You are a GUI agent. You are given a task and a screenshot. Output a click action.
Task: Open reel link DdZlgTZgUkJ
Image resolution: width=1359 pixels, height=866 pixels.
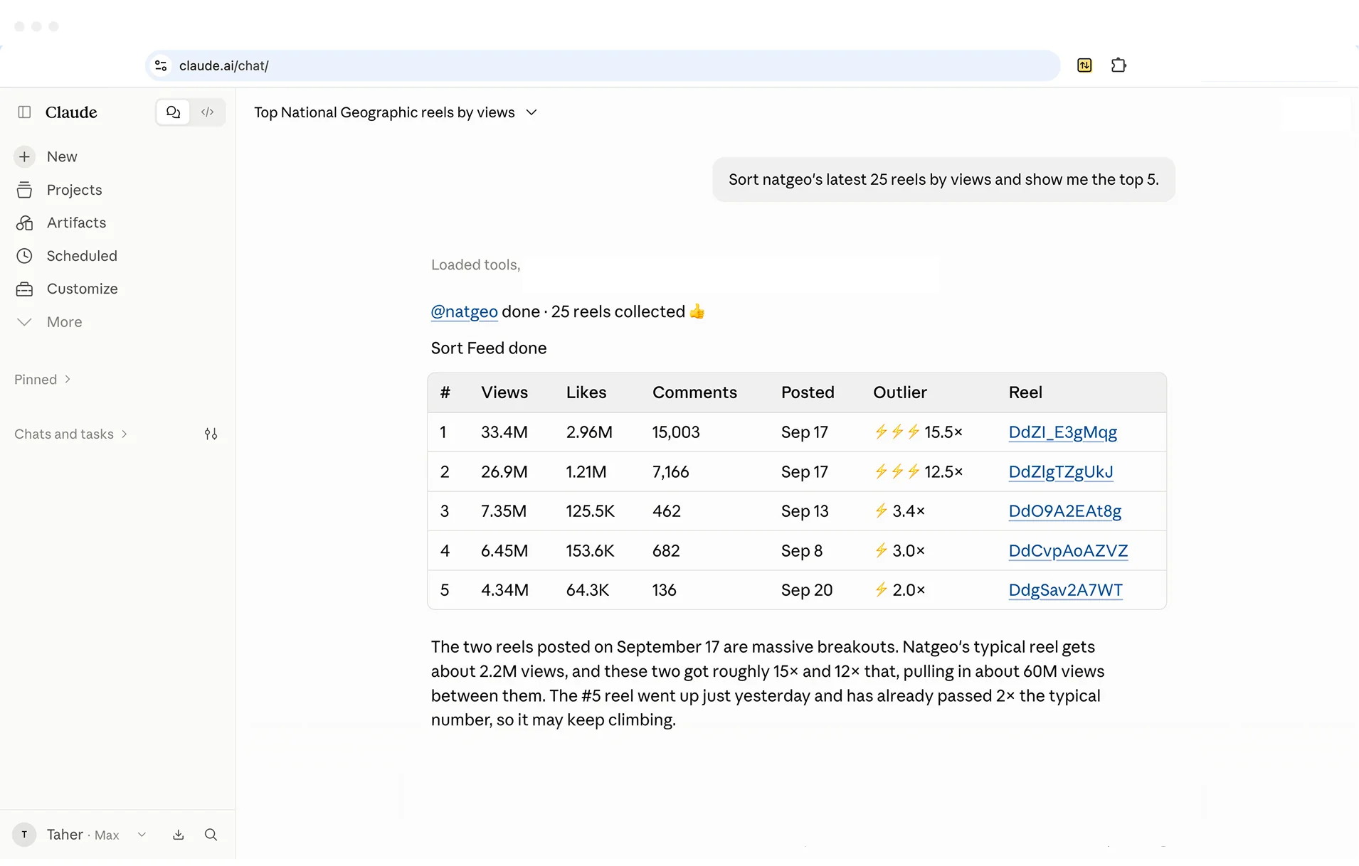(x=1061, y=471)
